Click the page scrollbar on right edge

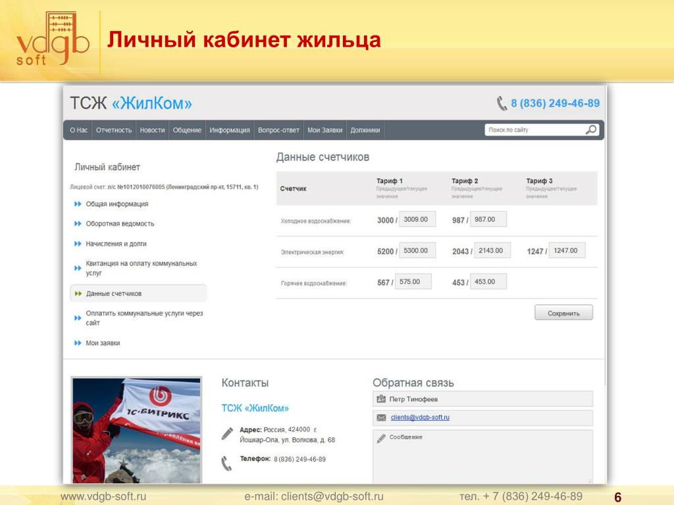606,236
